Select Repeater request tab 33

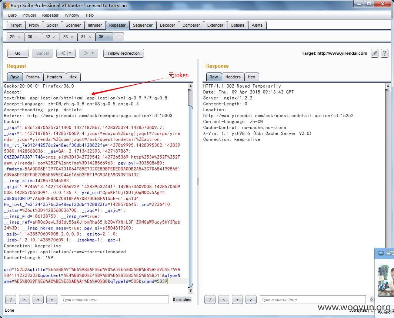[x=66, y=37]
